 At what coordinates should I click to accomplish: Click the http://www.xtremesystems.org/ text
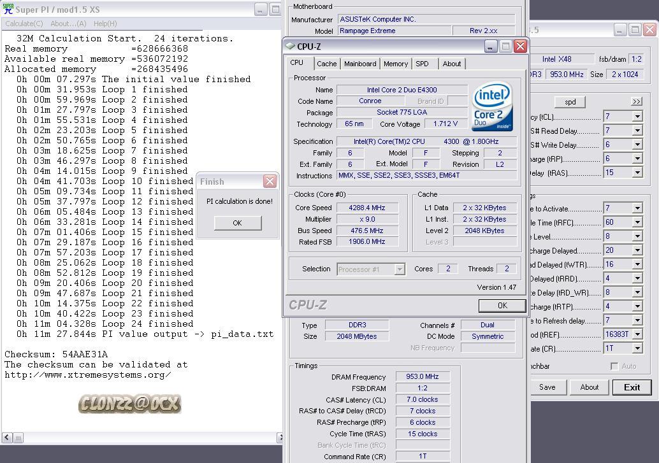tap(87, 374)
